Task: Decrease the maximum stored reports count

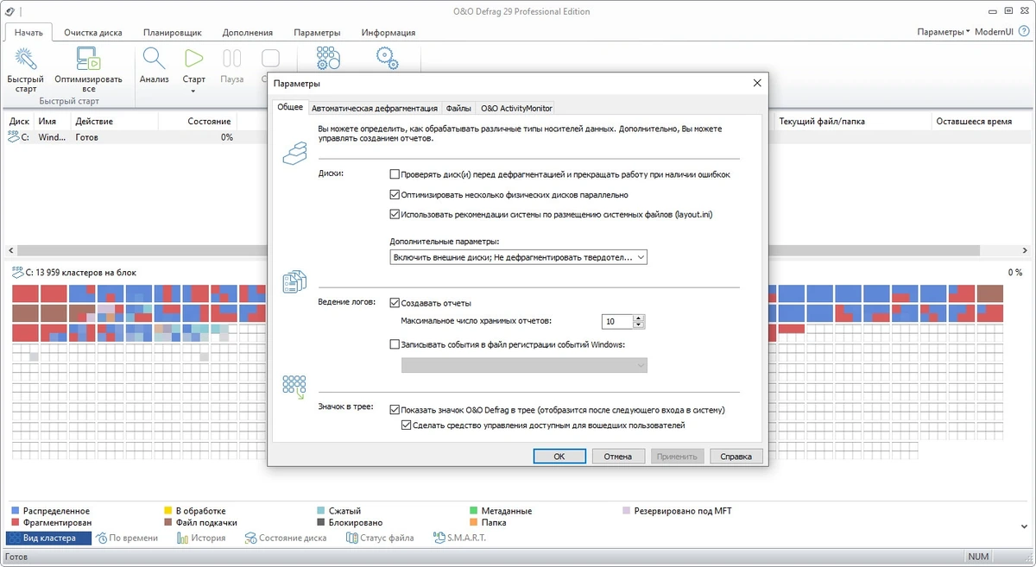Action: (x=639, y=325)
